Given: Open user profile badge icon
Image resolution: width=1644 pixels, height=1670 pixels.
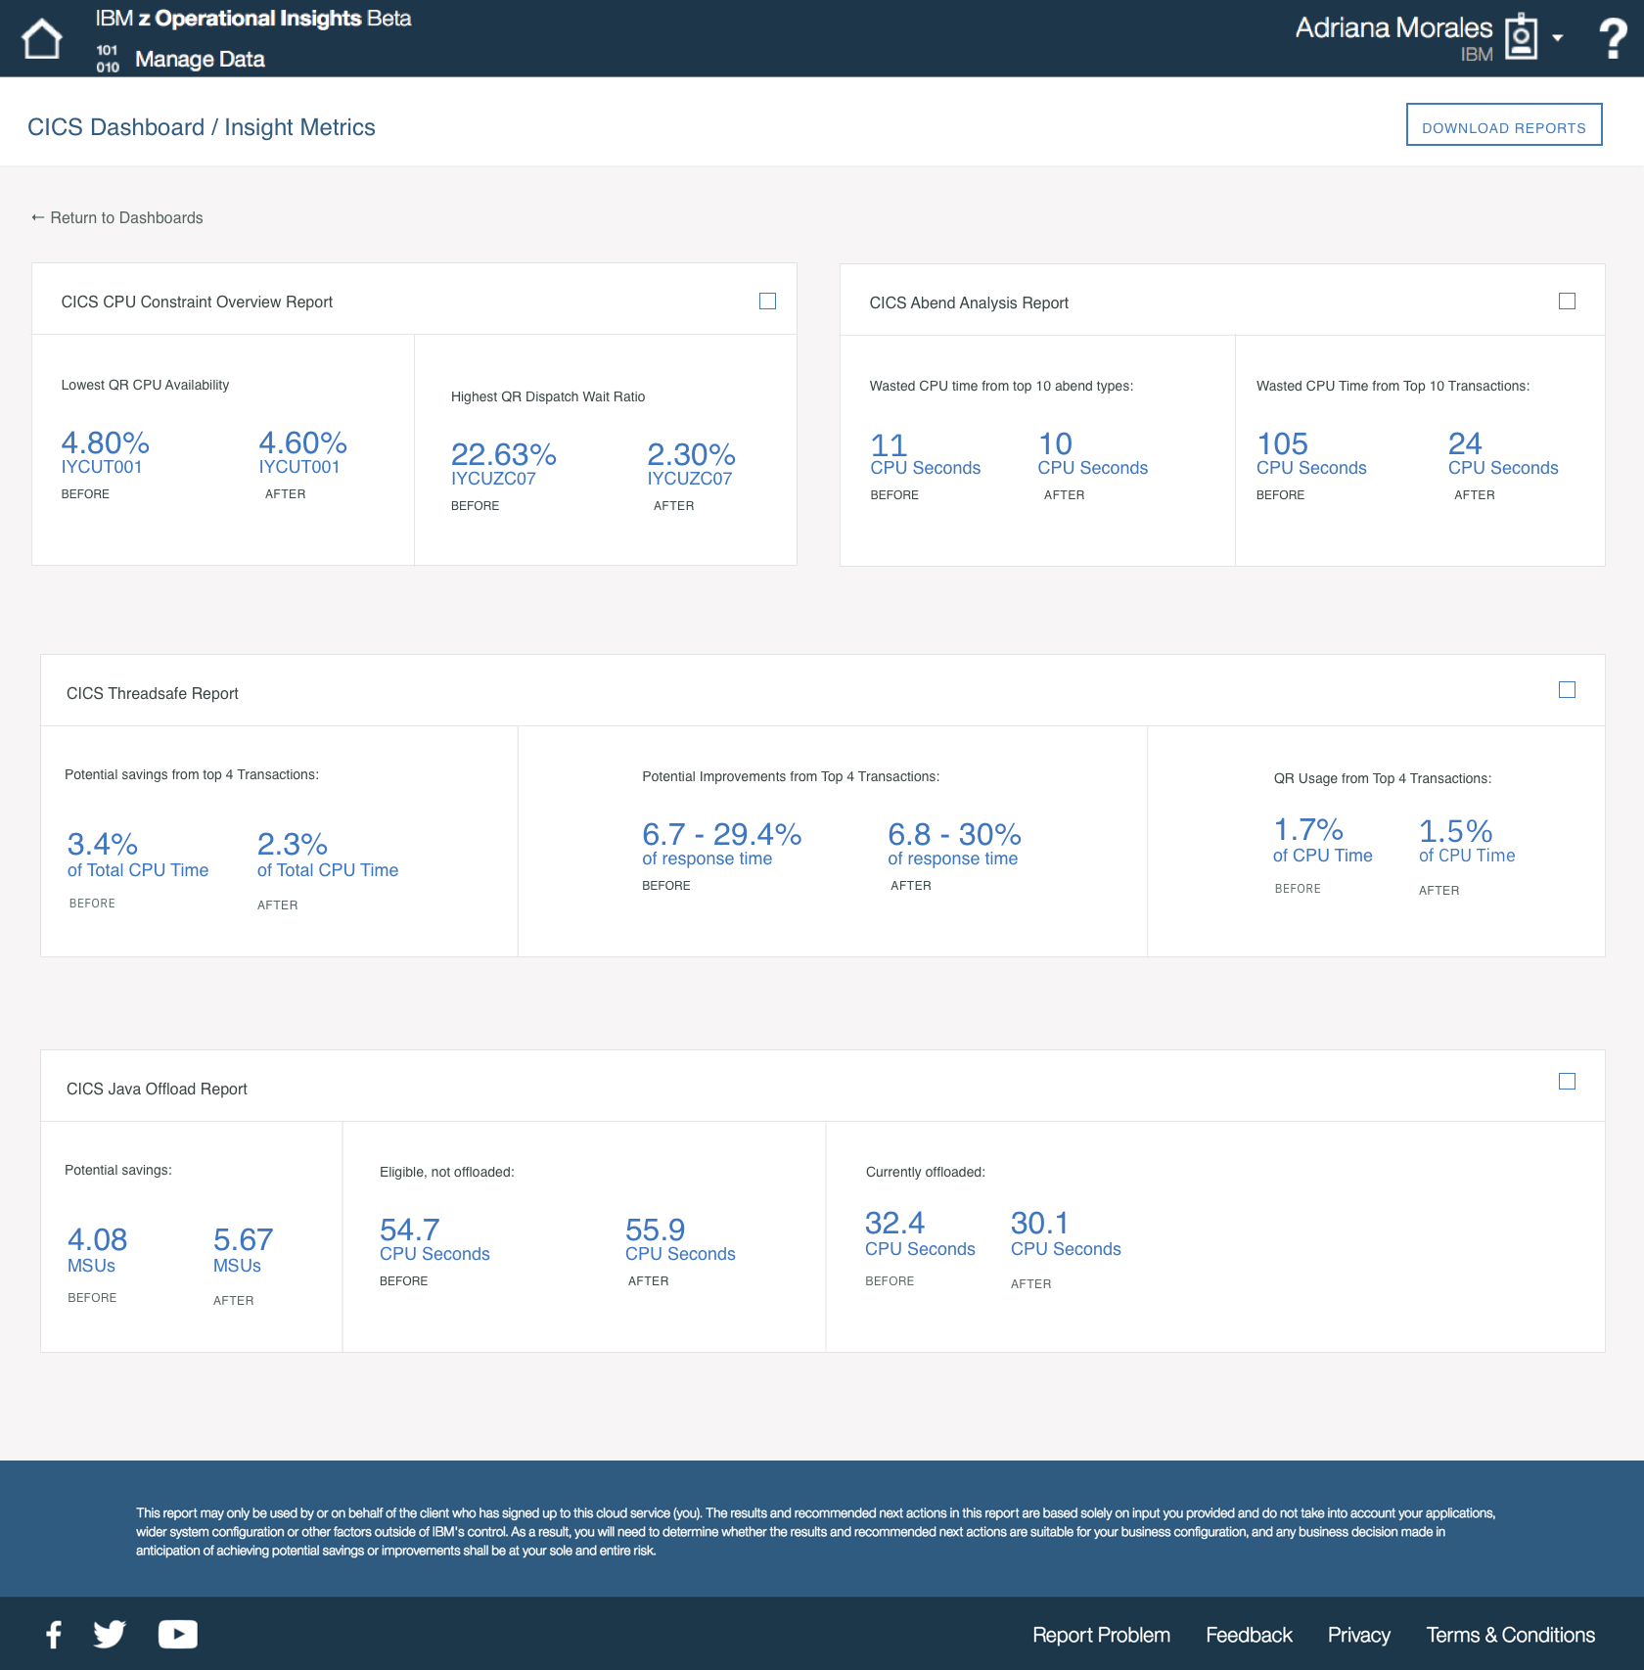Looking at the screenshot, I should coord(1521,37).
